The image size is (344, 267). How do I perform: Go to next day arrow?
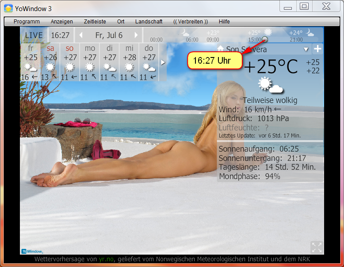point(136,35)
